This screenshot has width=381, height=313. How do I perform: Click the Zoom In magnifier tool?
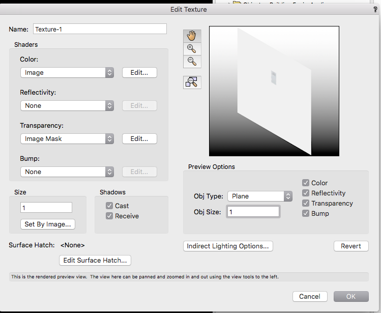[192, 49]
